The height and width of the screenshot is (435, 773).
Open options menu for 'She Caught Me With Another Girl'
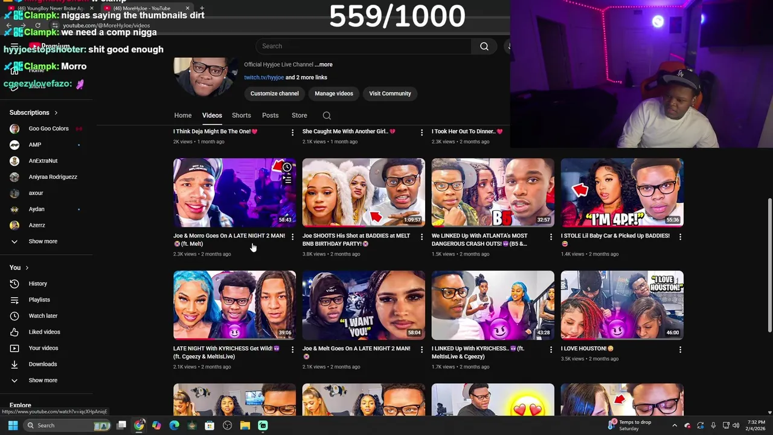(x=422, y=132)
